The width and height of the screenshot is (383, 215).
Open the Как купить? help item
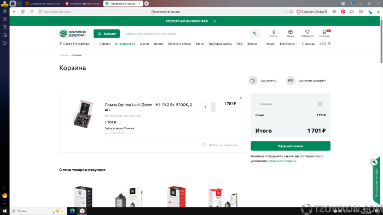(262, 81)
